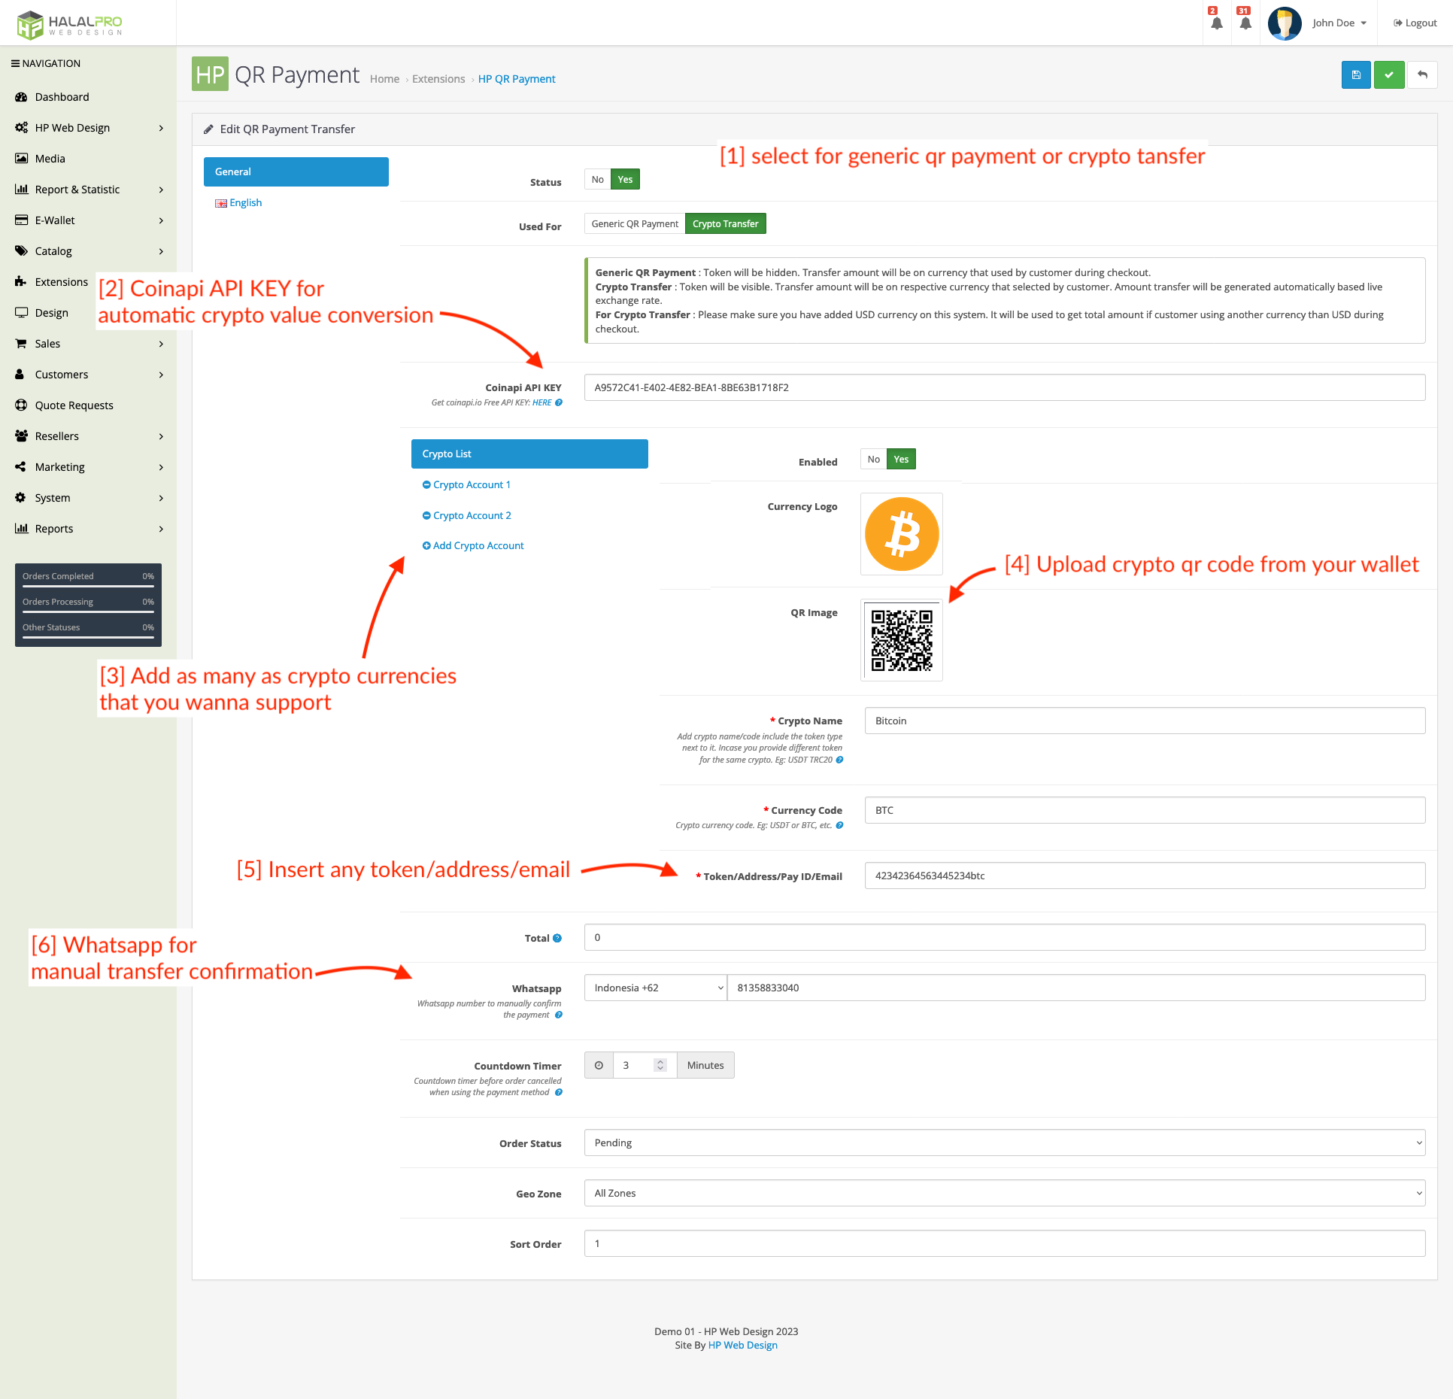The image size is (1453, 1399).
Task: Switch to the English language tab
Action: point(244,202)
